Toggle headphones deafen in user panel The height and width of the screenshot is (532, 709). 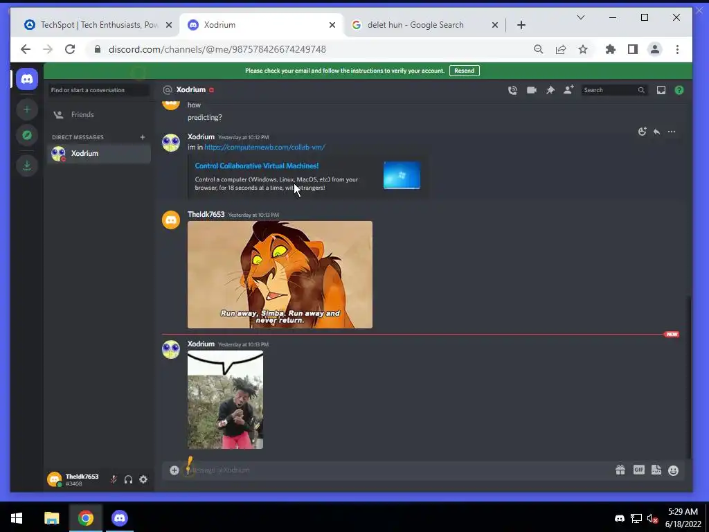coord(128,479)
